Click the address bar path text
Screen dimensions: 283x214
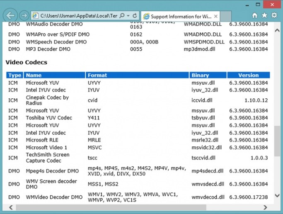79,16
